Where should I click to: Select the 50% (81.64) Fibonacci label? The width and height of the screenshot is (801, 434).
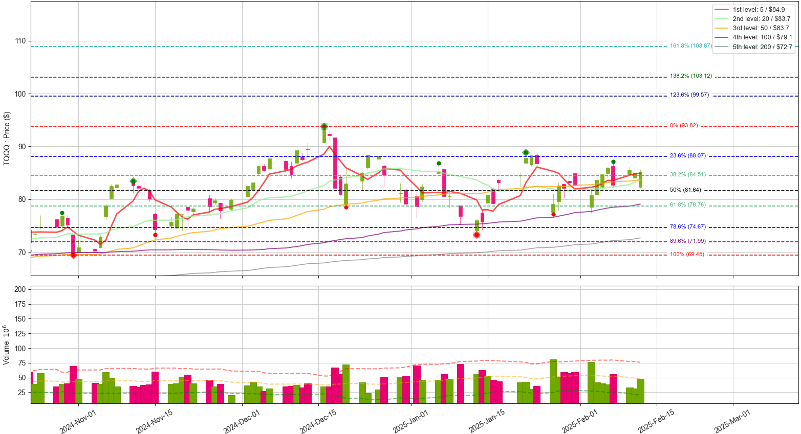point(685,190)
